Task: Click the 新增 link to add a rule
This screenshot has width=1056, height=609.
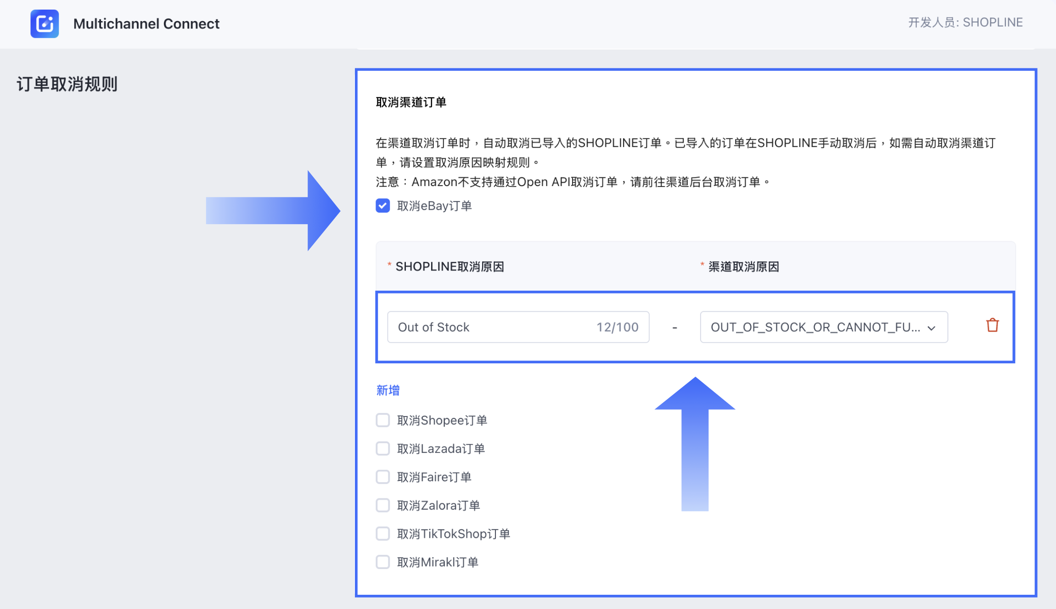Action: 388,390
